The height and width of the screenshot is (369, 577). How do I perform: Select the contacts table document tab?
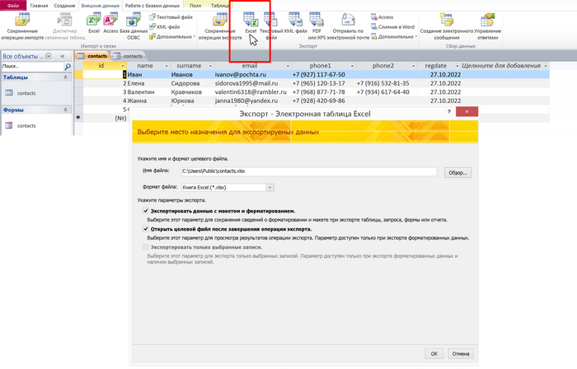93,56
